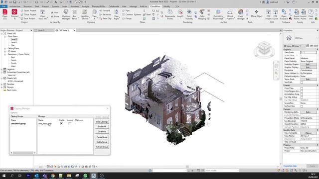The height and width of the screenshot is (179, 319).
Task: Toggle the Inverse checkbox for the clipping
Action: point(70,123)
